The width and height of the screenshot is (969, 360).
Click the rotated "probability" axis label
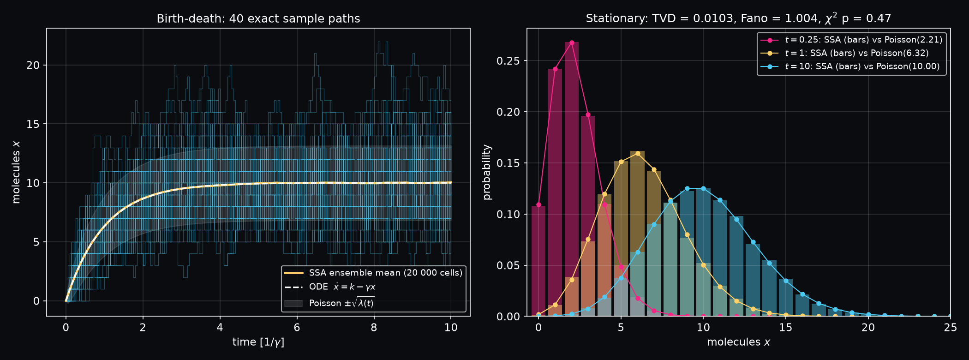click(x=487, y=172)
